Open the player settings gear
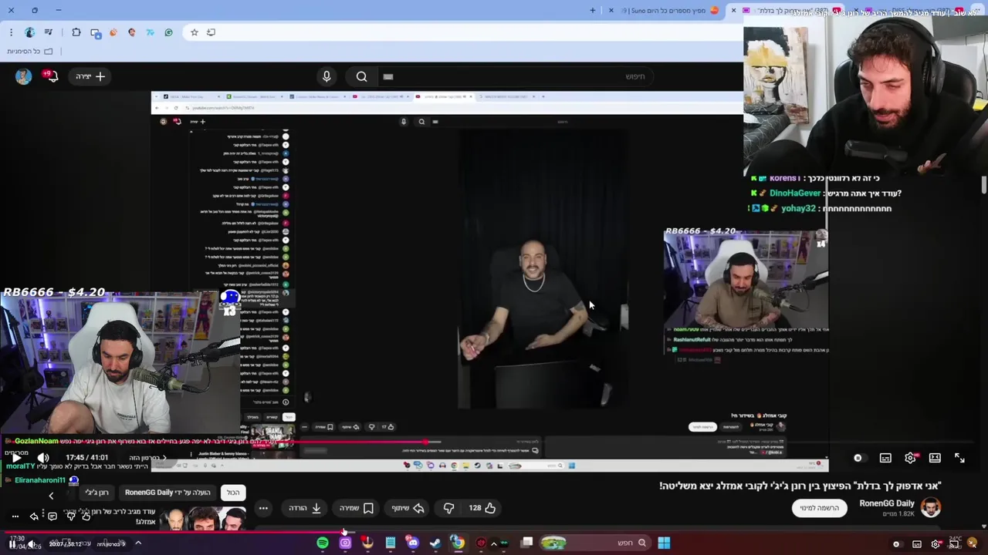Image resolution: width=988 pixels, height=555 pixels. pyautogui.click(x=911, y=458)
